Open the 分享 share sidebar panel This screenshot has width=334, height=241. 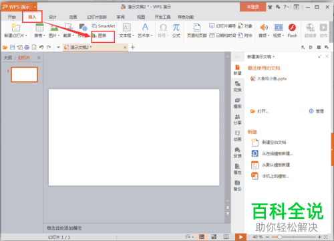237,120
